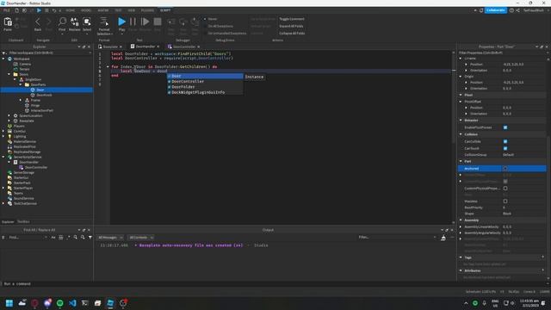The height and width of the screenshot is (310, 551).
Task: Expand the SpawnLocation node
Action: (9, 115)
